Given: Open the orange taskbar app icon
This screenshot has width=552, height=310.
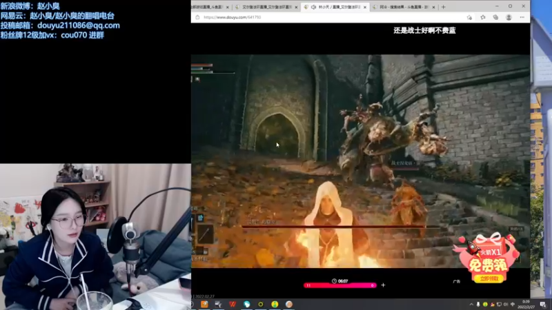Looking at the screenshot, I should (204, 304).
